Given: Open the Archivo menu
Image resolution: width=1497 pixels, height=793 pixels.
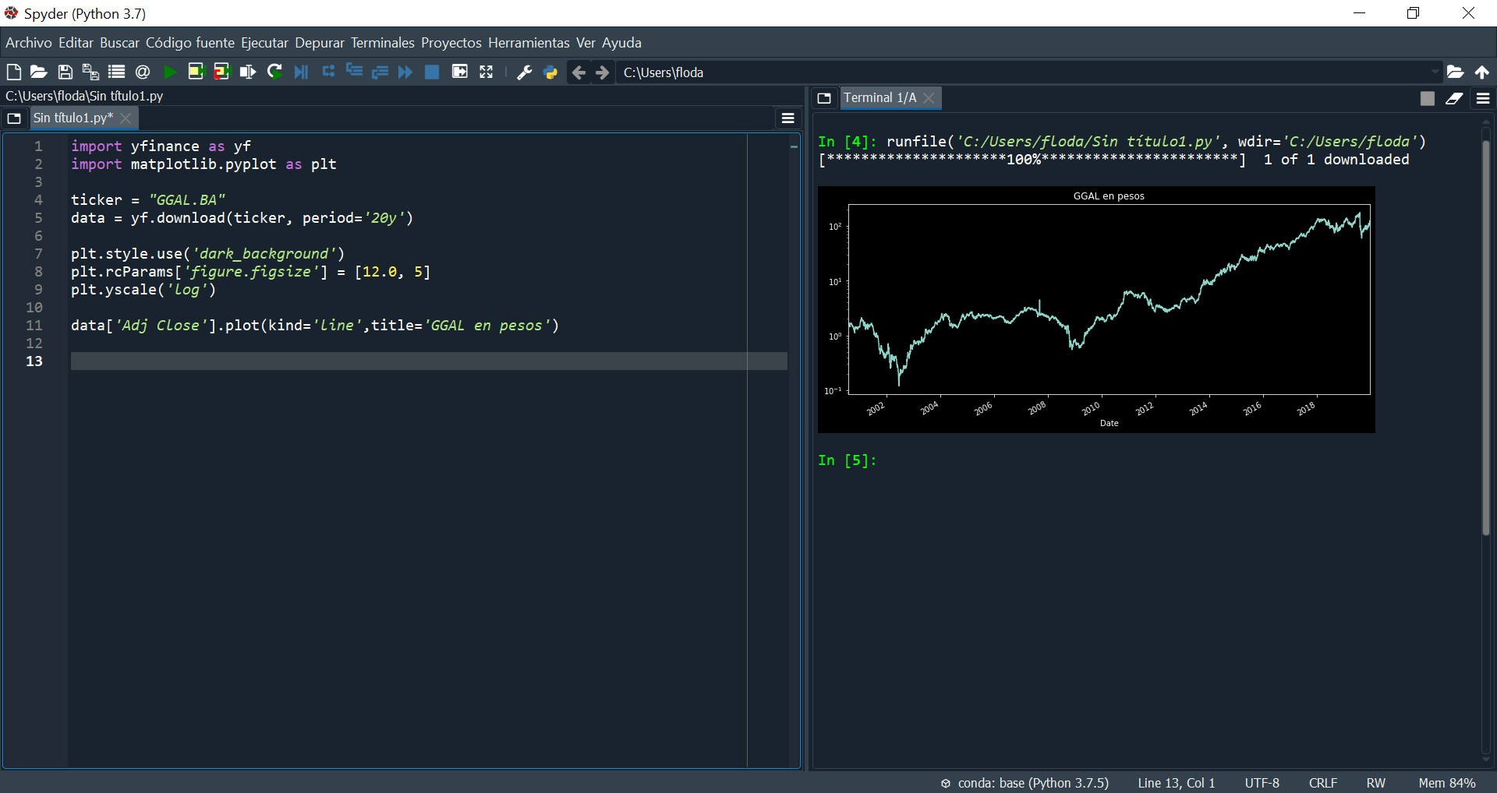Looking at the screenshot, I should (29, 43).
